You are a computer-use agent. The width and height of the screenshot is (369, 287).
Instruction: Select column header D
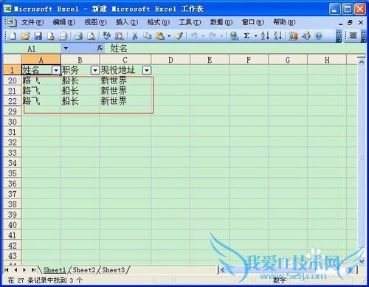pos(170,60)
